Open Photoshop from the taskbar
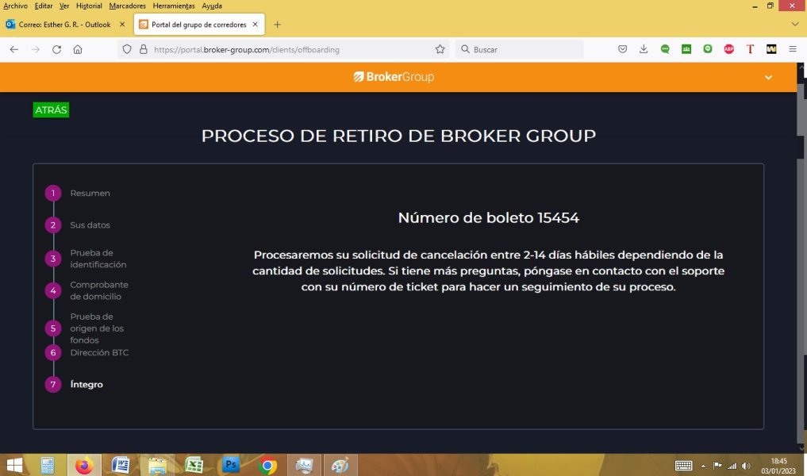The height and width of the screenshot is (476, 807). click(231, 466)
